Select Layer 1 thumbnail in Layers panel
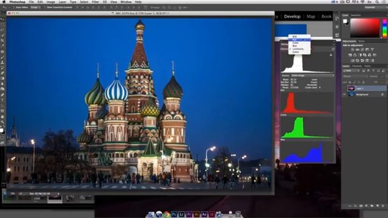388x218 pixels. coord(351,88)
